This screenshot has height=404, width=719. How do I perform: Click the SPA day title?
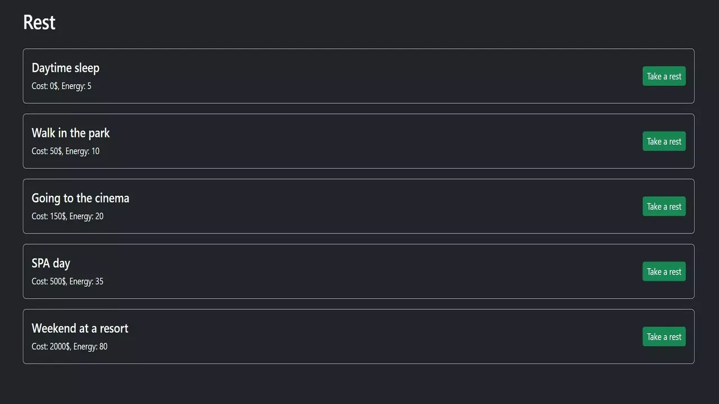[x=51, y=263]
